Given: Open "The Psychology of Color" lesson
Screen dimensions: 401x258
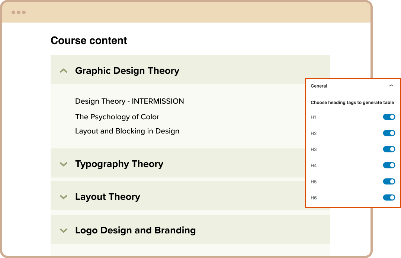Looking at the screenshot, I should 117,117.
